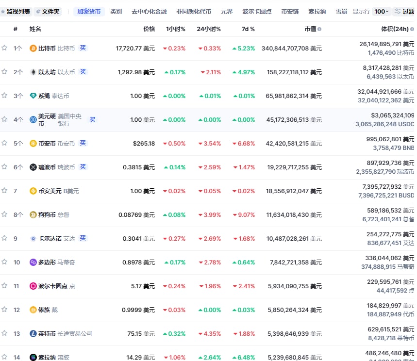Sort by the 1小时% column header
Screen dimensions: 417x361
[x=176, y=29]
